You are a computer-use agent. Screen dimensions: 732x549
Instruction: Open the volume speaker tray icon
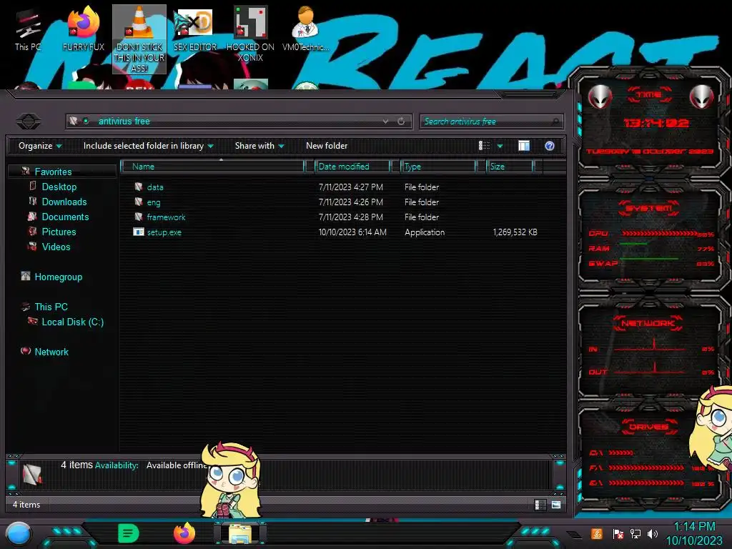pos(653,533)
